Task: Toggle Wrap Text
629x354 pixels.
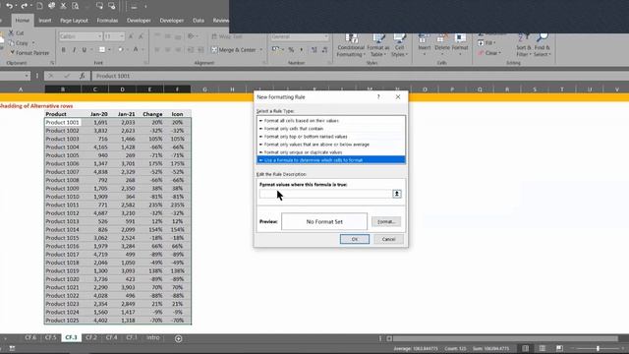Action: (227, 36)
